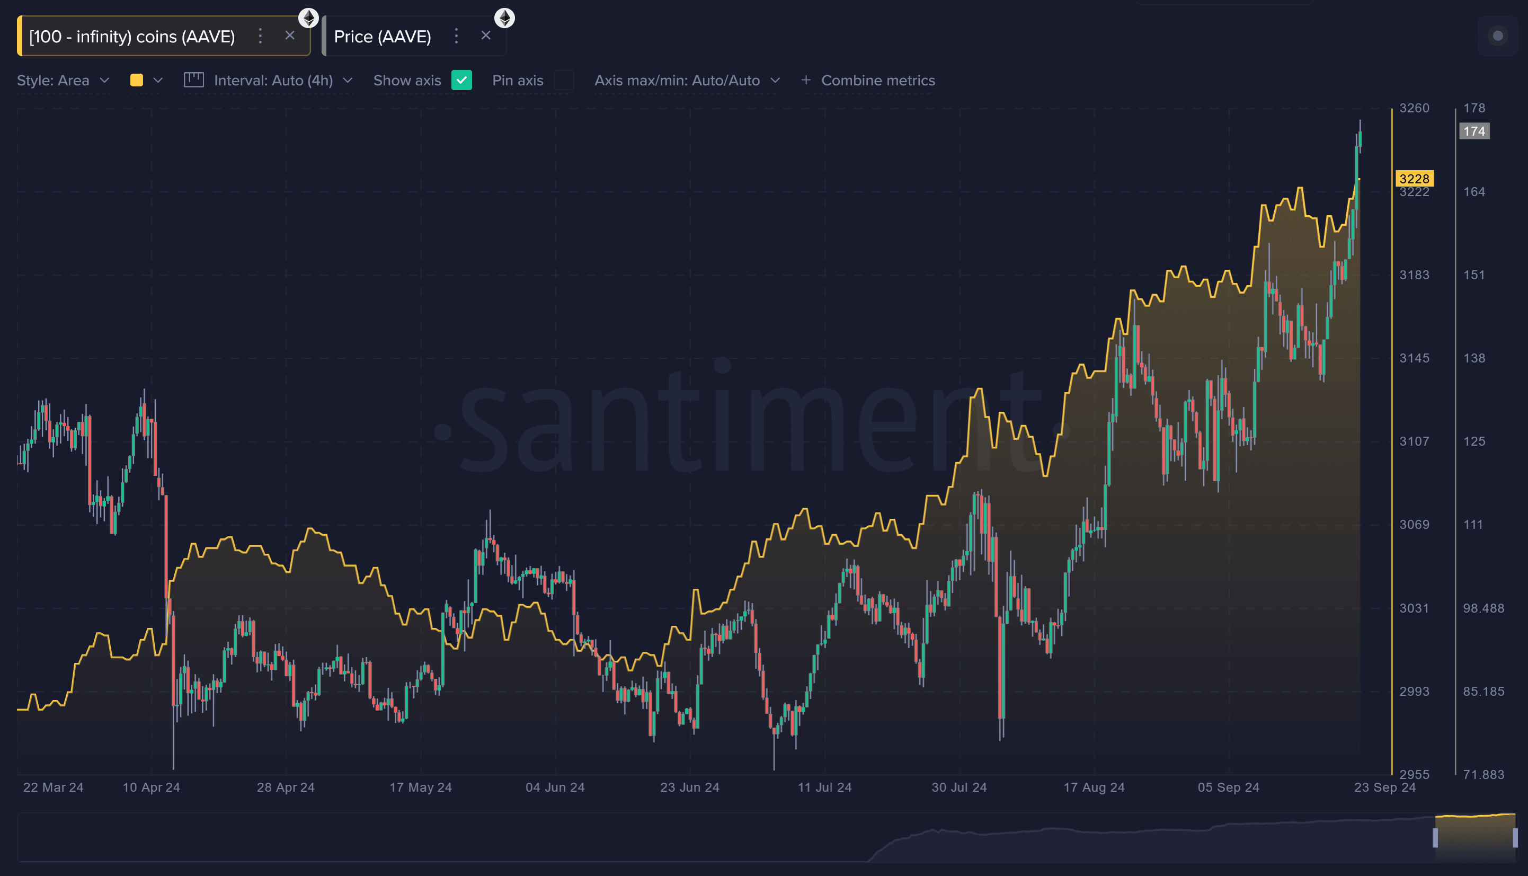Click the 3145 coins axis label

tap(1414, 358)
